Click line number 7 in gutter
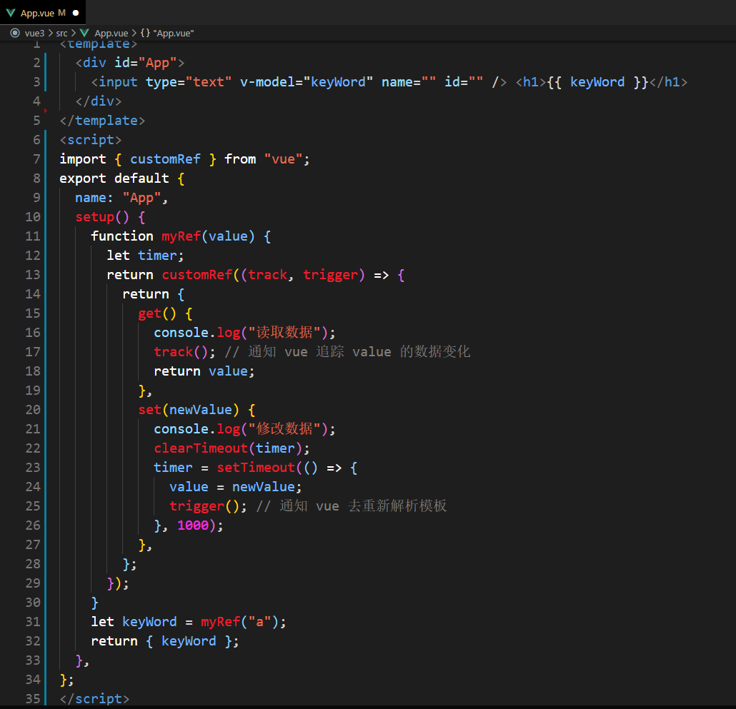This screenshot has height=709, width=736. pos(36,159)
